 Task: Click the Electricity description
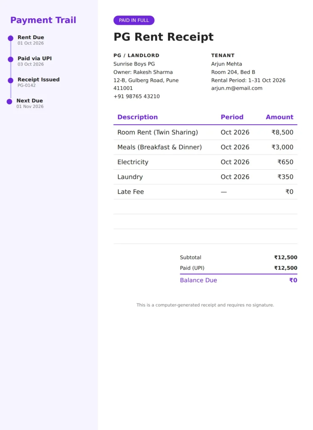click(133, 162)
